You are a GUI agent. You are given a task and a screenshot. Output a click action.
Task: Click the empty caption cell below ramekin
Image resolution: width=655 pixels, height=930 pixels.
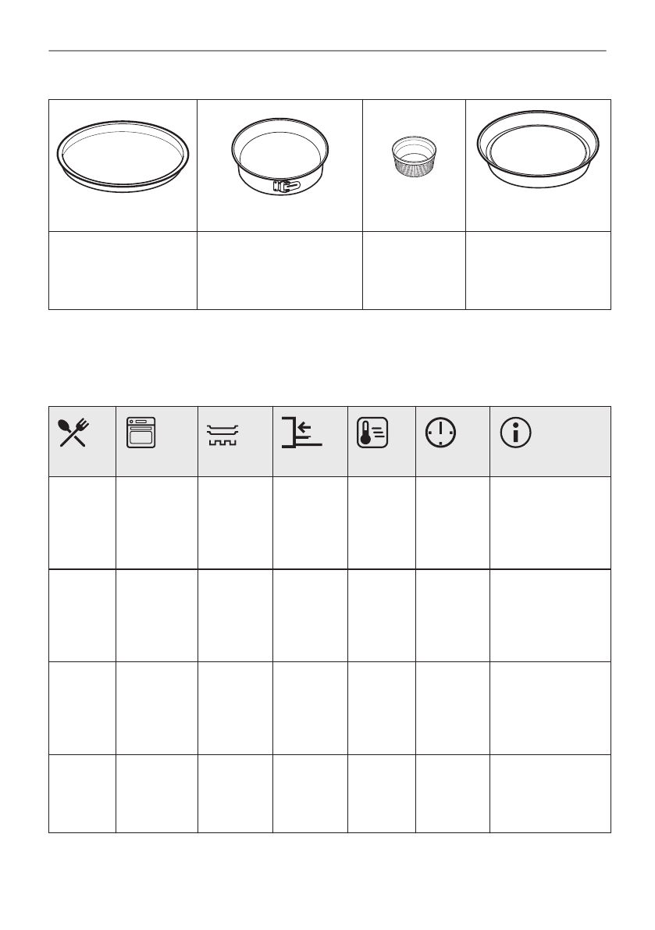pos(414,270)
